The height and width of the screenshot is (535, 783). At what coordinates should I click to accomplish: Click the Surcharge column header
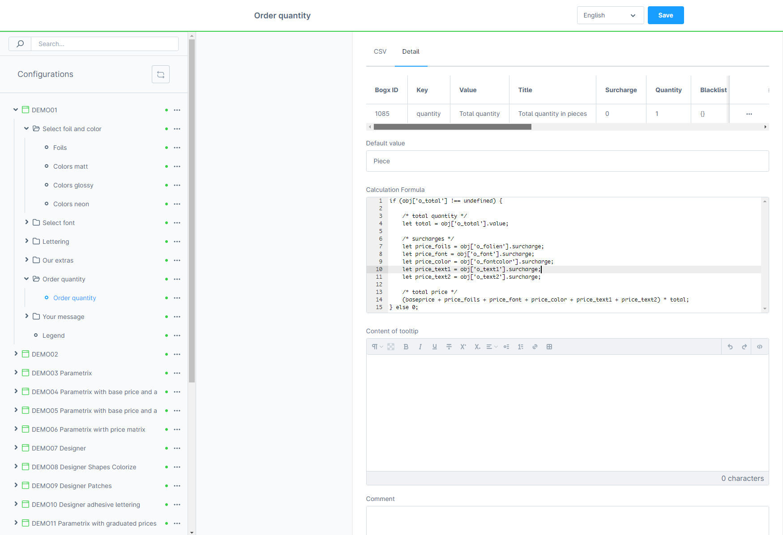(x=621, y=90)
